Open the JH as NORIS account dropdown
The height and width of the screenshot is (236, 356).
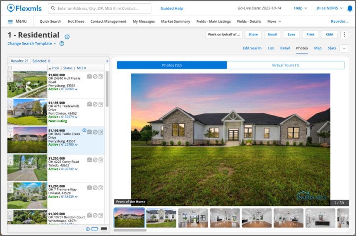point(330,8)
